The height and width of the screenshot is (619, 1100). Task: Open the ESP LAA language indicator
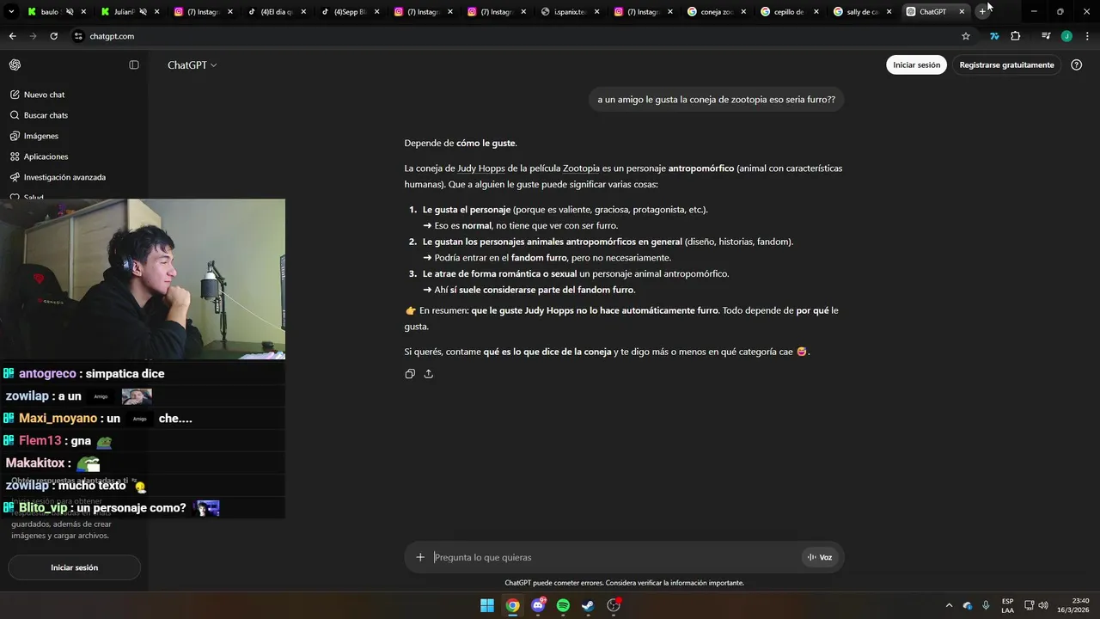(x=1007, y=605)
